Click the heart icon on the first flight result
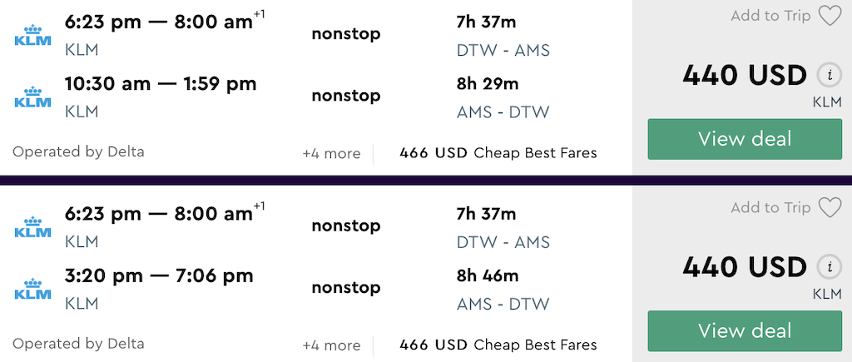852x362 pixels. click(830, 16)
